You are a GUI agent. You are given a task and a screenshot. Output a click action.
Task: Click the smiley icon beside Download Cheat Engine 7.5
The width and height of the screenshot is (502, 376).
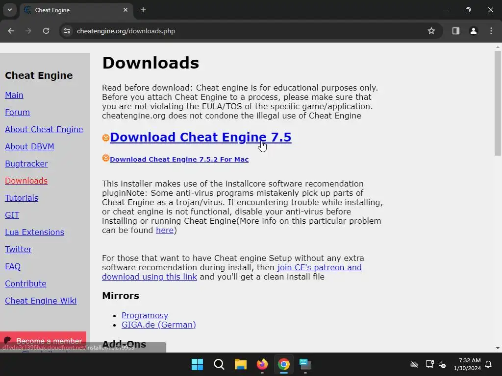(x=106, y=138)
